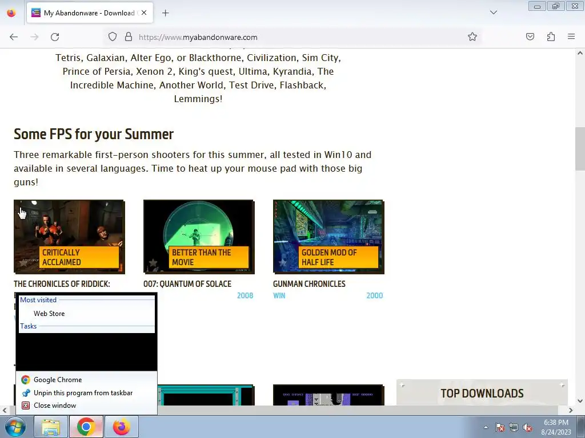Image resolution: width=585 pixels, height=438 pixels.
Task: Save page to Pocket
Action: (530, 37)
